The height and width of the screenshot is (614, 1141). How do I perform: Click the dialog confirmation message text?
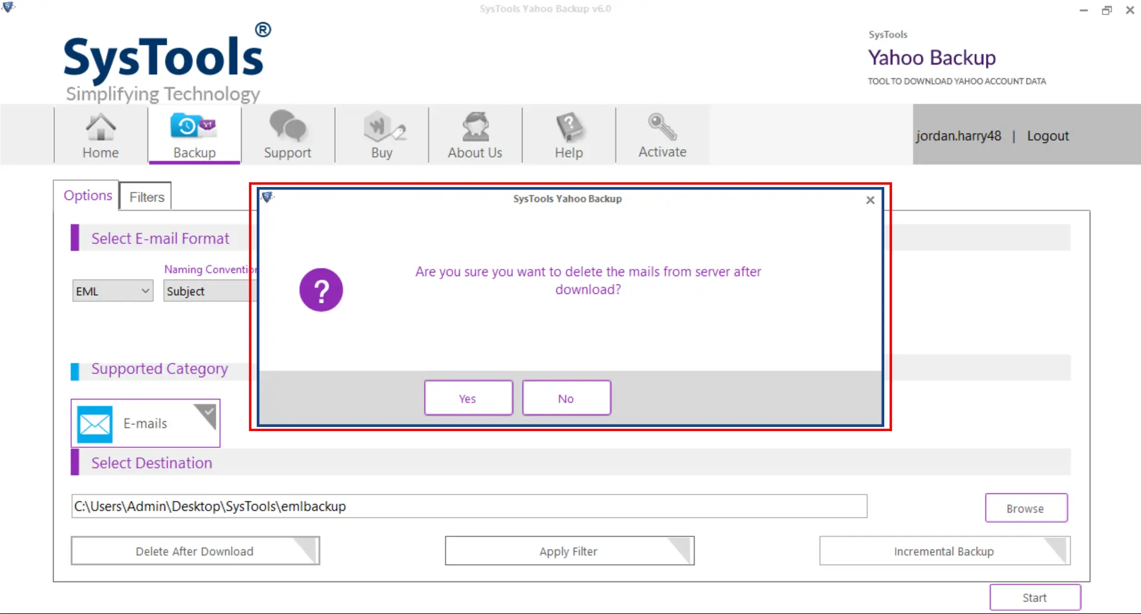click(x=588, y=280)
